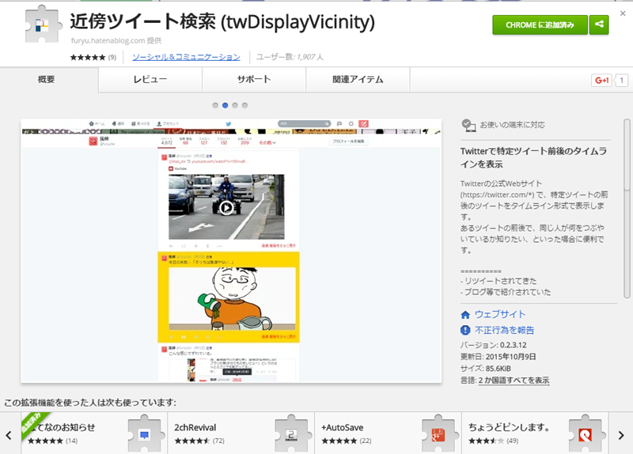Click the furyu.hatenablog.com 提供 text
Screen dimensions: 633x454
click(x=116, y=41)
